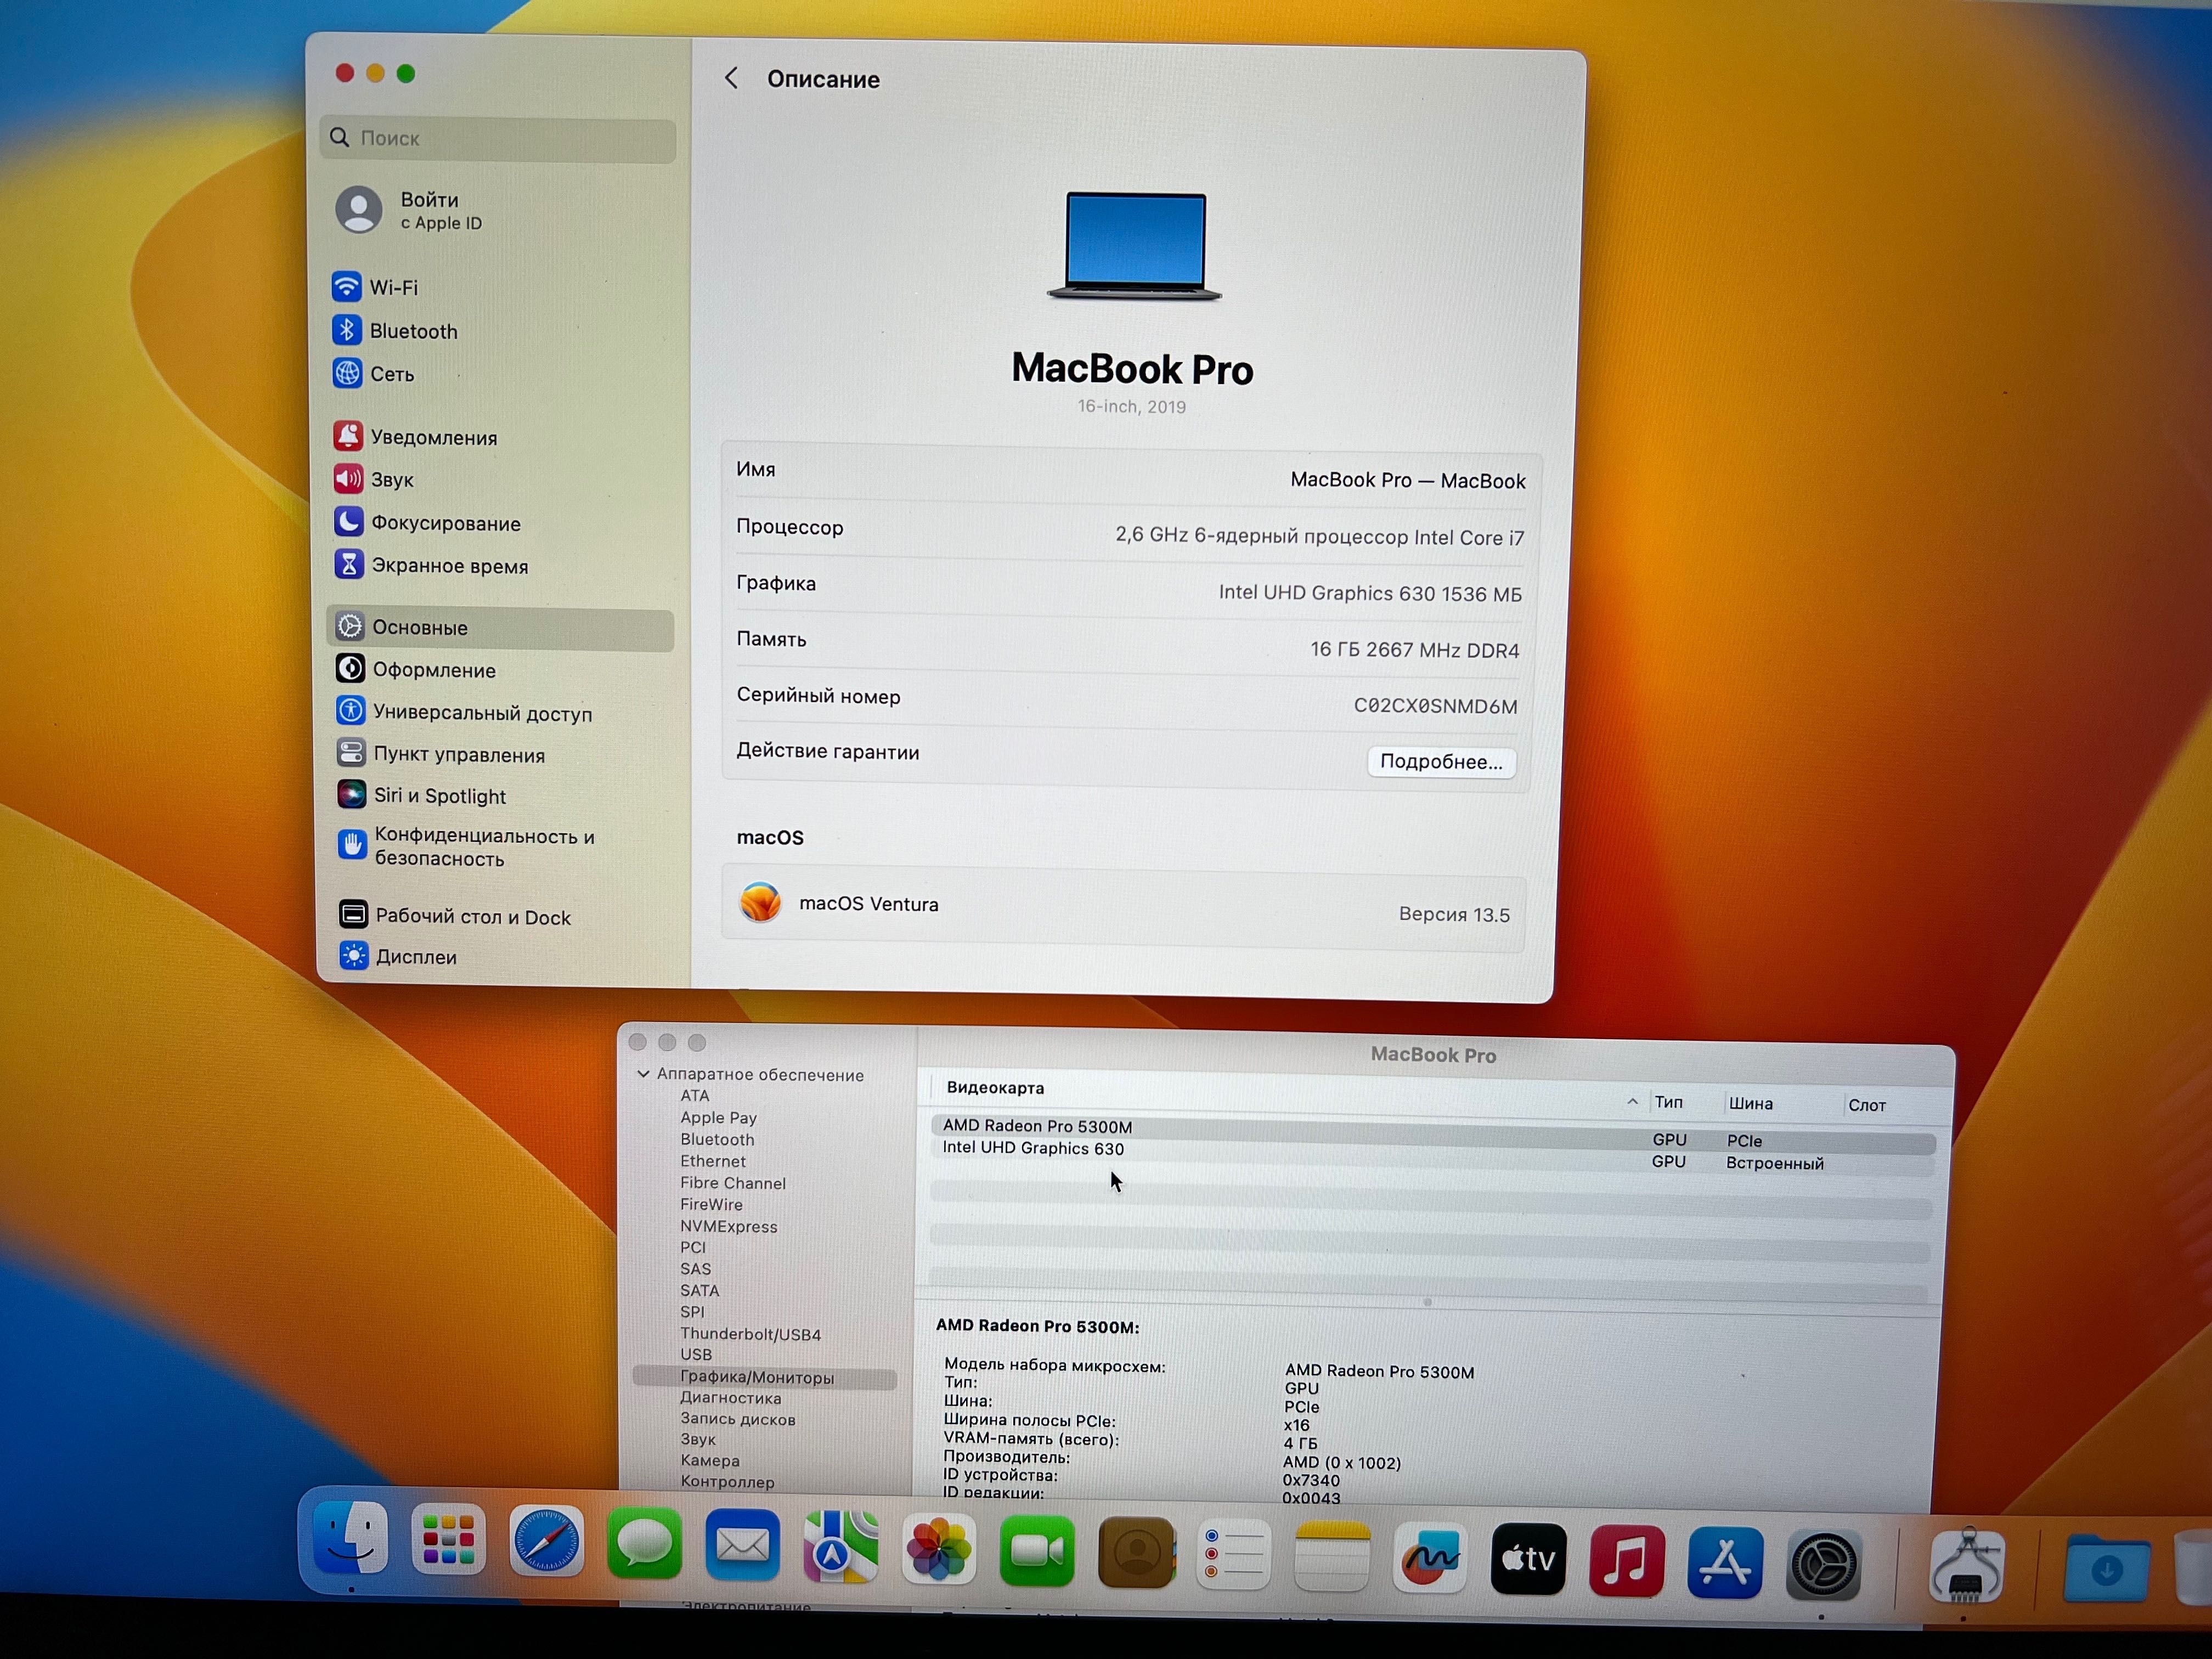This screenshot has height=1659, width=2212.
Task: Open Safari from the Dock
Action: [546, 1542]
